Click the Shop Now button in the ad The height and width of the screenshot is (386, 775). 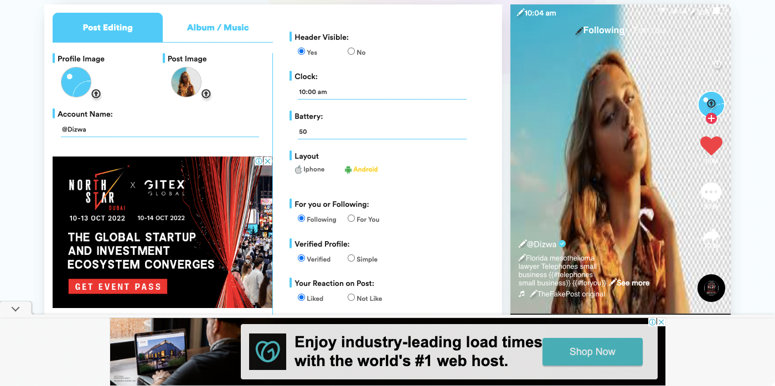[x=592, y=351]
